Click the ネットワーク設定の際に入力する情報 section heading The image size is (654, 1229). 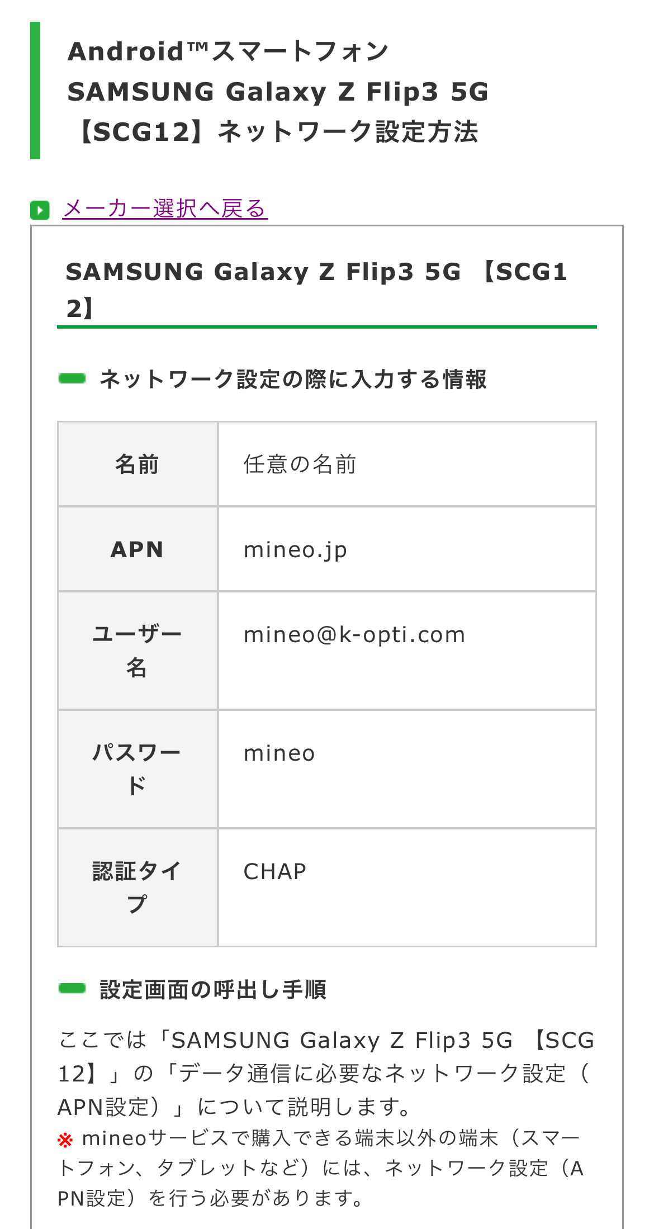click(293, 379)
